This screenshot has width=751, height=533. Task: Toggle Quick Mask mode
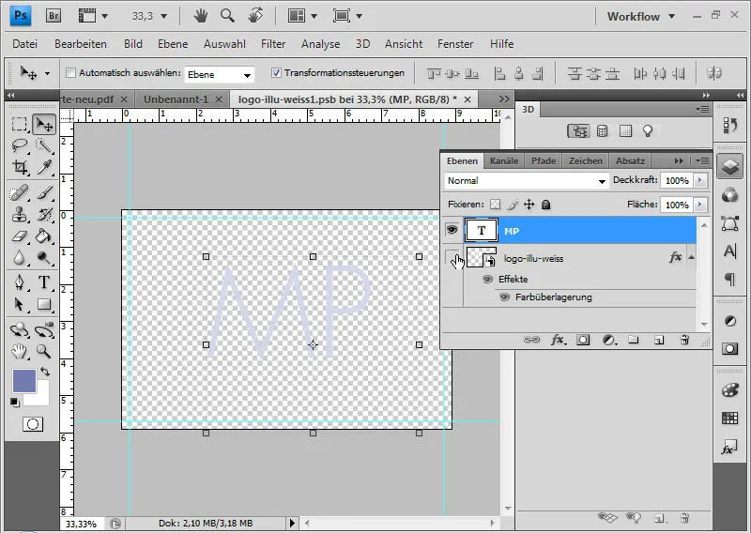coord(33,424)
